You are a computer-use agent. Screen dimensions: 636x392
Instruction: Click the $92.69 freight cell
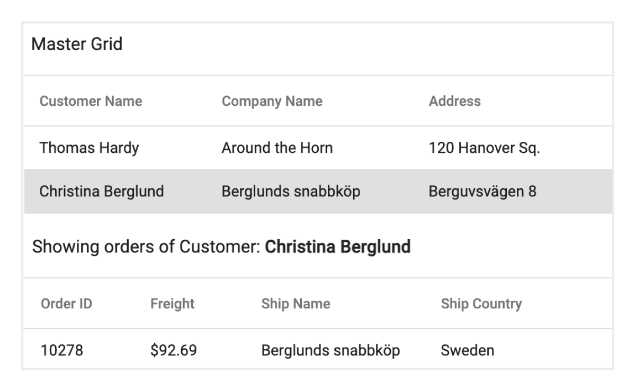coord(174,350)
